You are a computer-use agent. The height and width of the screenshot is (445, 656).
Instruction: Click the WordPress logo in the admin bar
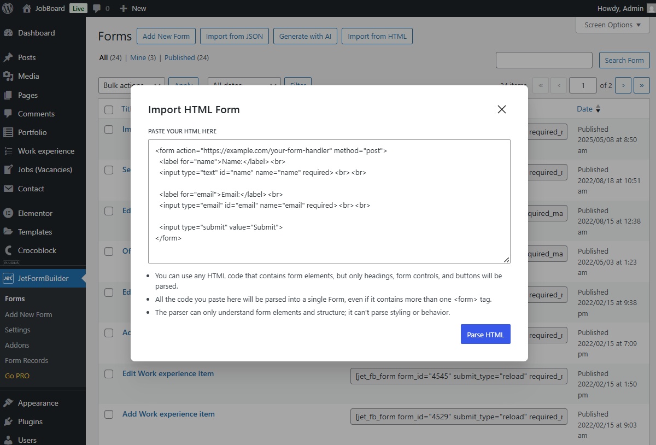[7, 8]
